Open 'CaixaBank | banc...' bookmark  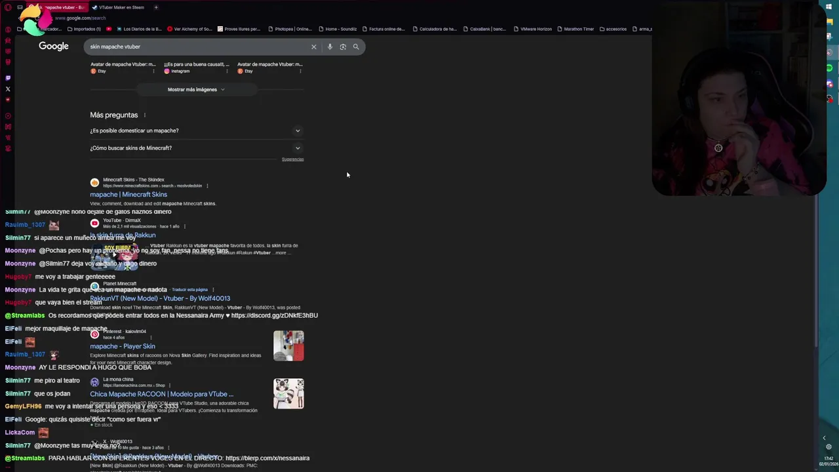click(x=484, y=29)
